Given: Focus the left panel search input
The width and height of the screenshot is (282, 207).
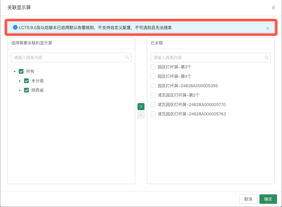Looking at the screenshot, I should [x=68, y=58].
